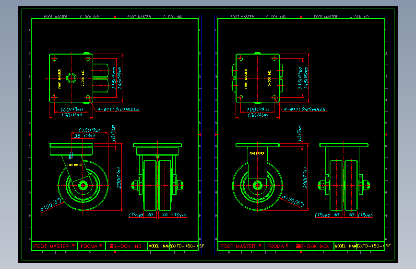
Task: Select the swivel caster top plate view
Action: coord(79,78)
